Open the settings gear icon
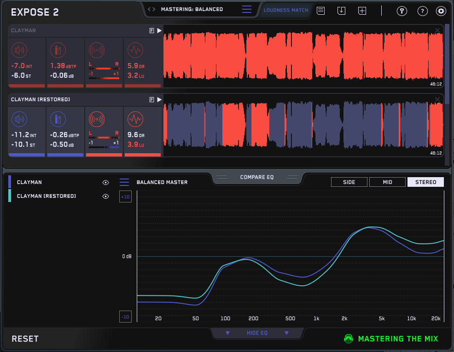This screenshot has width=454, height=352. coord(441,11)
